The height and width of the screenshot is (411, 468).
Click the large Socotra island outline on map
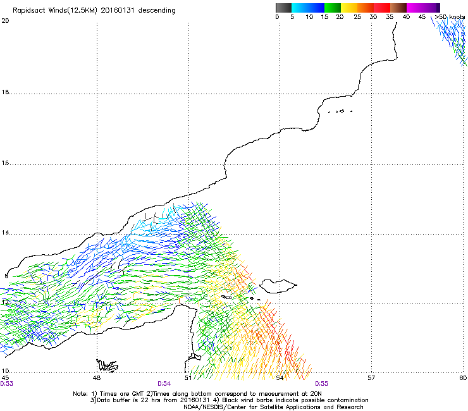point(278,286)
